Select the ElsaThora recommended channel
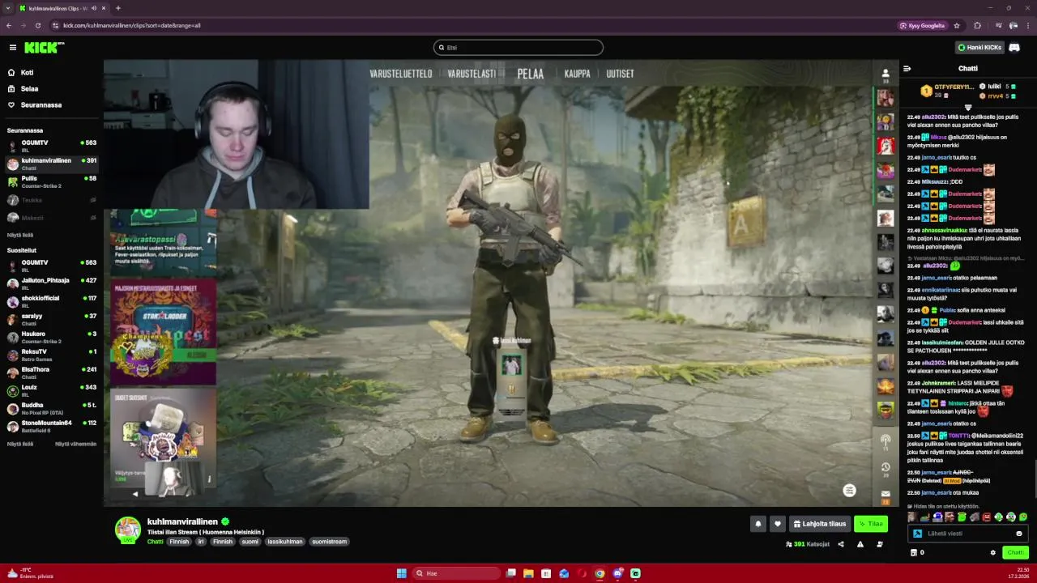 click(x=51, y=372)
